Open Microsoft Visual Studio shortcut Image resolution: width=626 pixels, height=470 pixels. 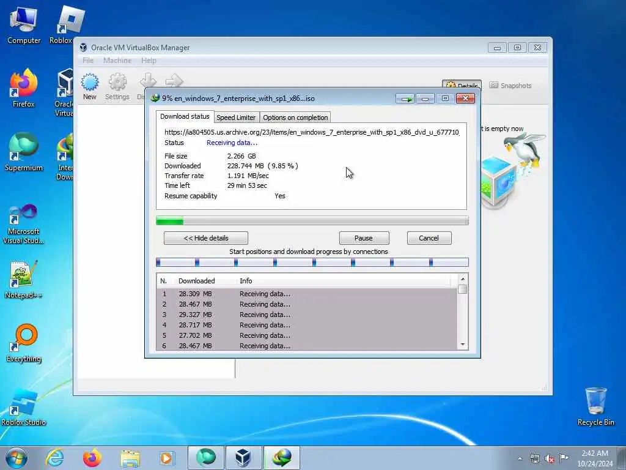[x=24, y=224]
